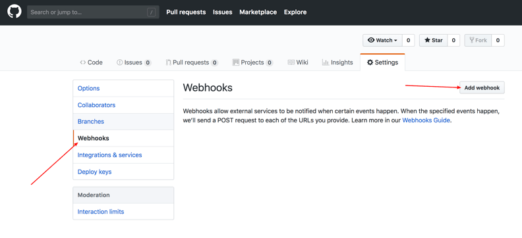Viewport: 522px width, 238px height.
Task: Click the fork icon on Fork button
Action: click(x=472, y=40)
